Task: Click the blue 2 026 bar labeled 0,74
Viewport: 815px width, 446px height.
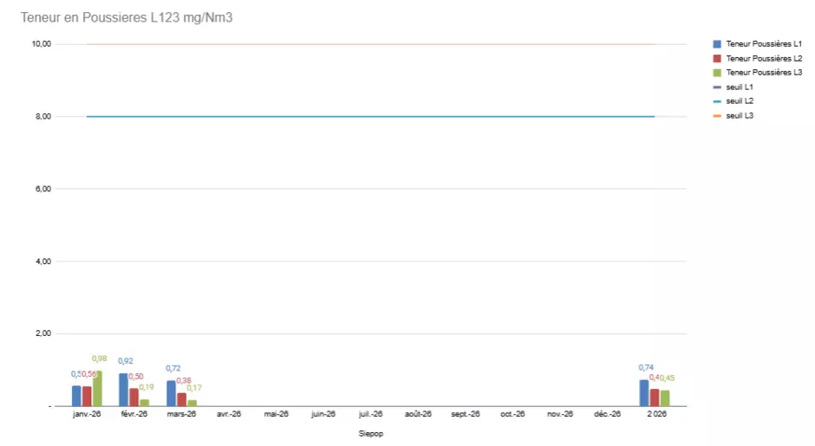Action: coord(644,393)
